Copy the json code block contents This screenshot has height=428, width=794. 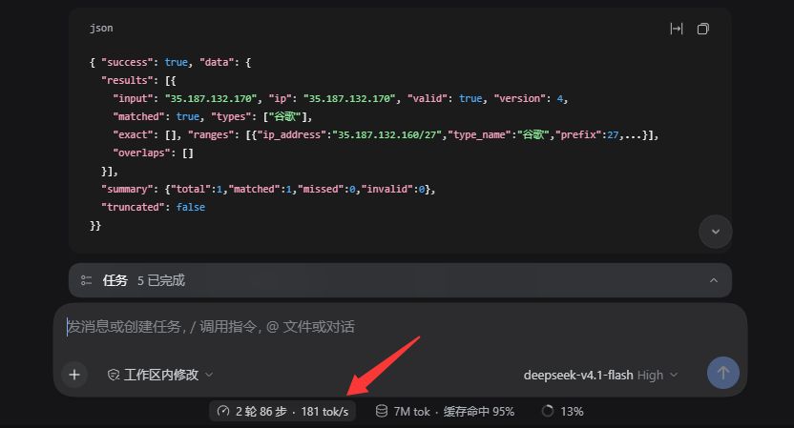coord(702,29)
